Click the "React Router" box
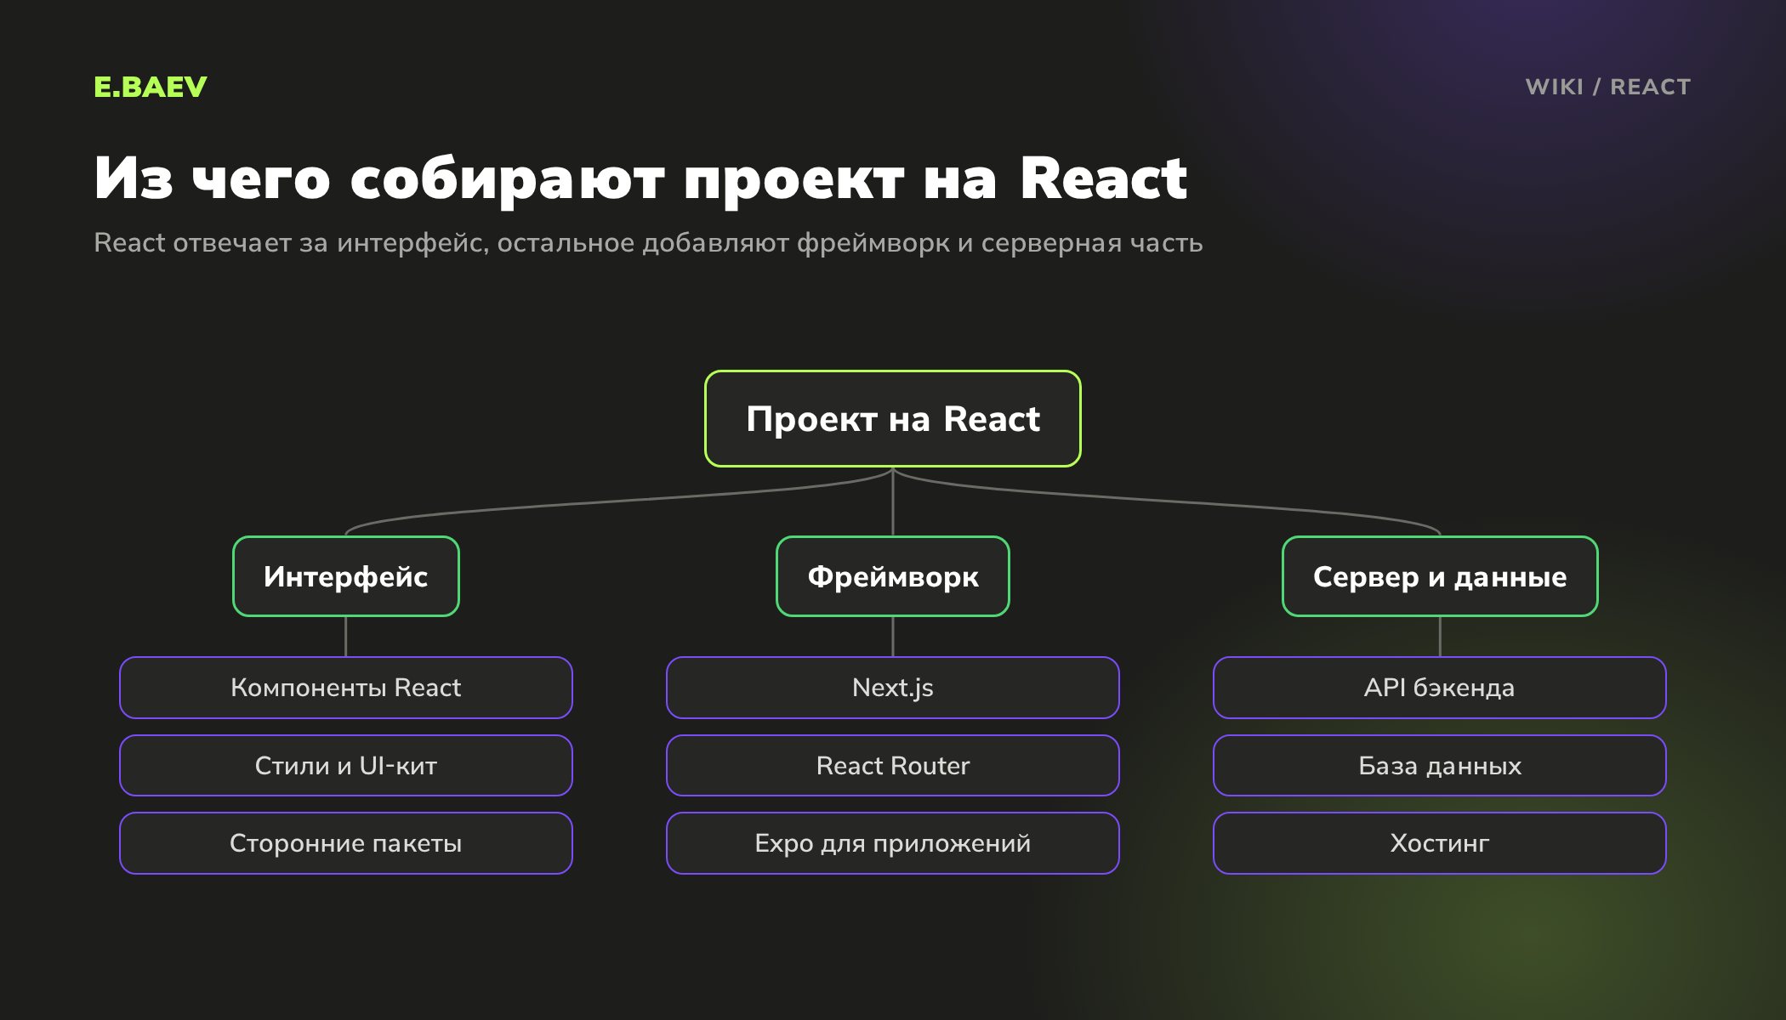Screen dimensions: 1786x1020 pos(893,766)
